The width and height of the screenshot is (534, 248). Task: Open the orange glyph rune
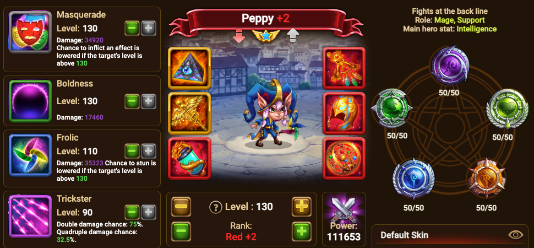click(486, 179)
